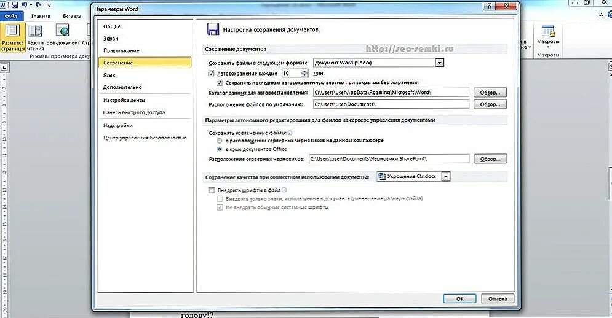Click info icon beside Внедрить шрифты в файл
The height and width of the screenshot is (318, 612).
pyautogui.click(x=284, y=190)
